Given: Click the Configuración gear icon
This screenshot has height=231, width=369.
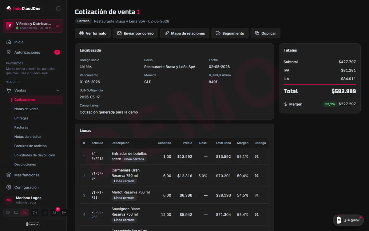Looking at the screenshot, I should (x=9, y=187).
